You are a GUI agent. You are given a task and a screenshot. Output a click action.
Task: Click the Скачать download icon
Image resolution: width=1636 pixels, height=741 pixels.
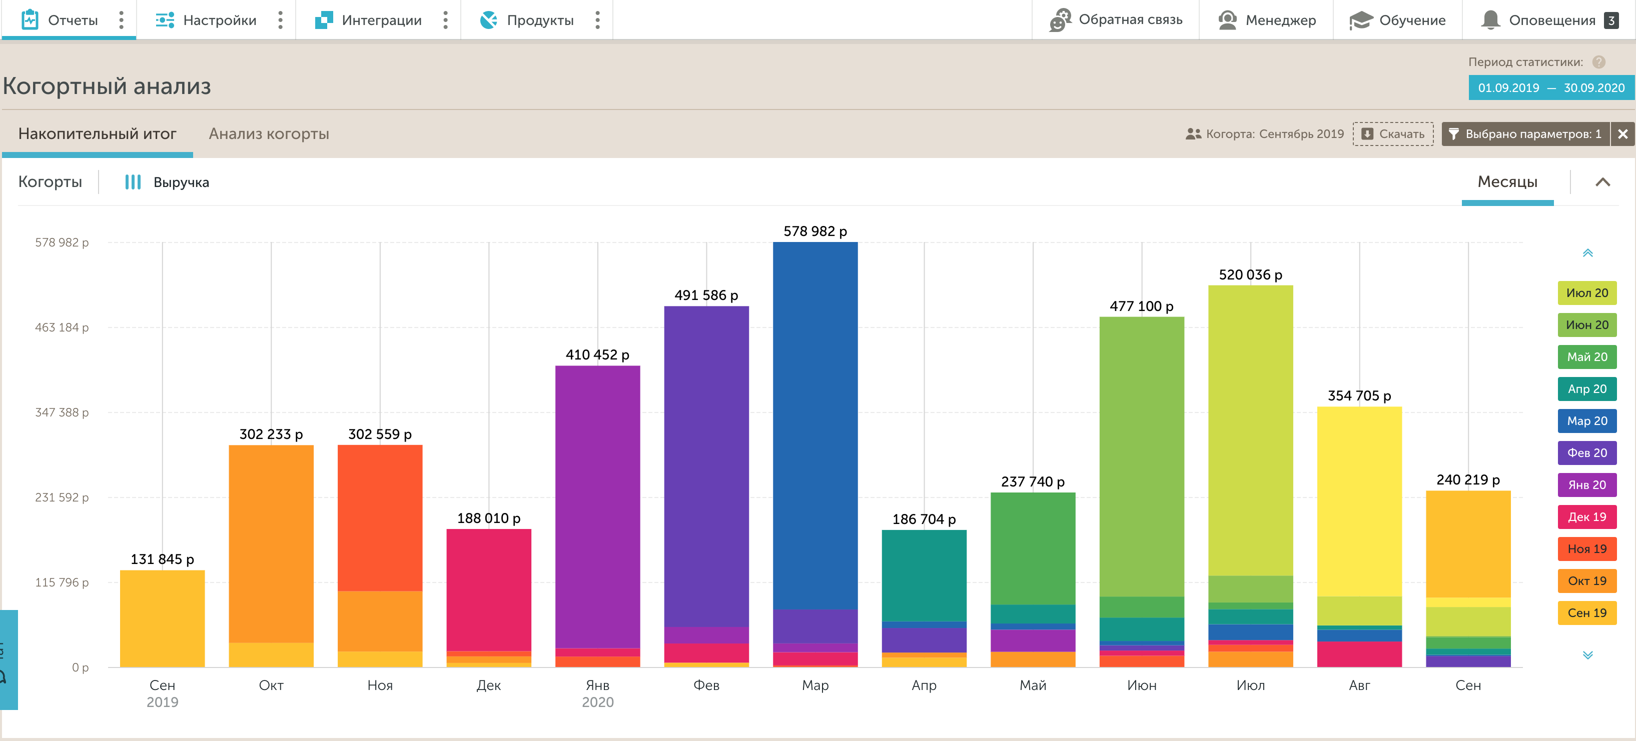pos(1367,134)
